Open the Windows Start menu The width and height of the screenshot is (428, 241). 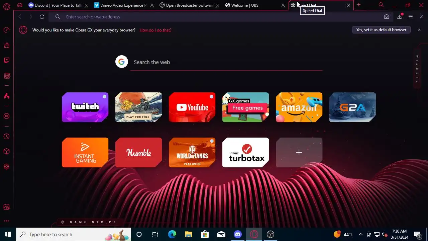click(x=8, y=234)
